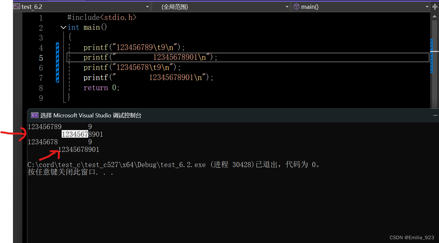
Task: Click the last 12345678901 console output line
Action: pos(79,149)
